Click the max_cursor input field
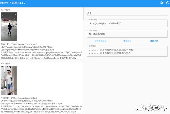Image resolution: width=170 pixels, height=114 pixels. pos(127,34)
